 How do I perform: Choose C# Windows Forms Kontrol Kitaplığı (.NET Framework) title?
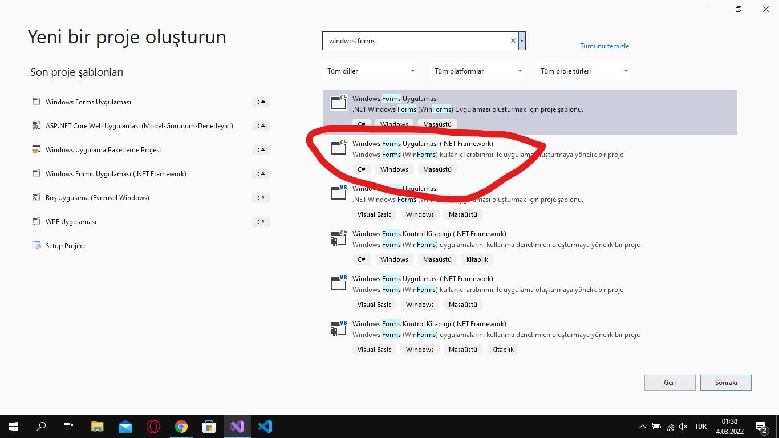pos(429,234)
